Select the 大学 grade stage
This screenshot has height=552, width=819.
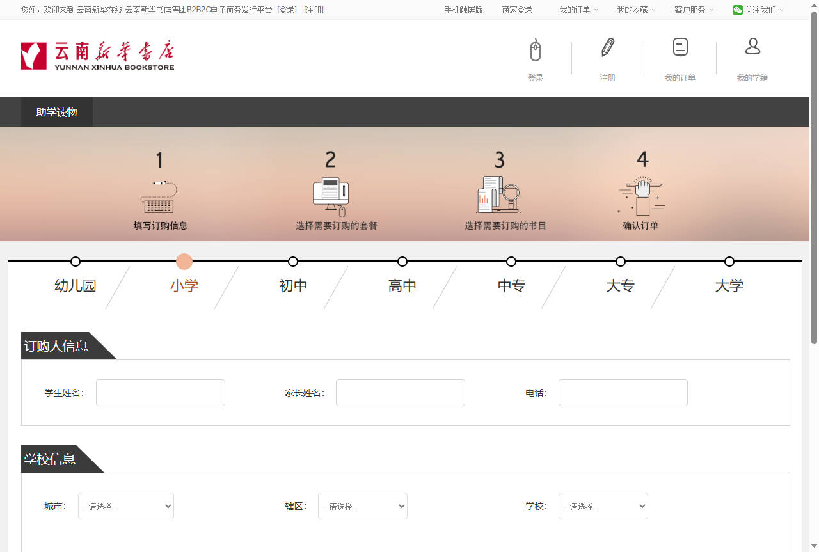point(729,285)
